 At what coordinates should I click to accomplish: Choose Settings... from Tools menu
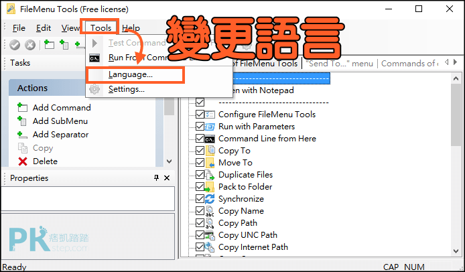coord(159,89)
